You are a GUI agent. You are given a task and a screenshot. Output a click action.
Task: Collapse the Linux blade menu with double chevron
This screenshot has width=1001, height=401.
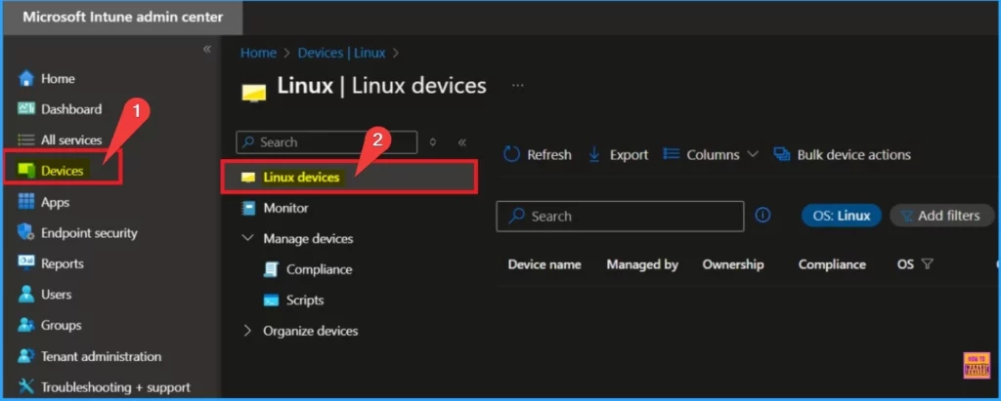[x=462, y=142]
